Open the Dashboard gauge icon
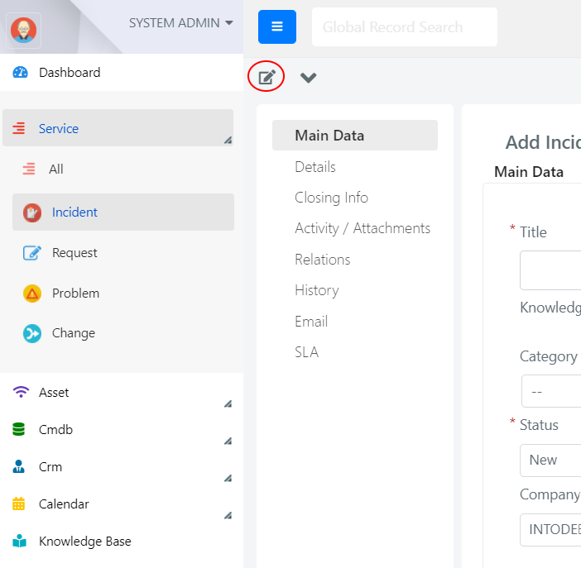 (x=21, y=72)
